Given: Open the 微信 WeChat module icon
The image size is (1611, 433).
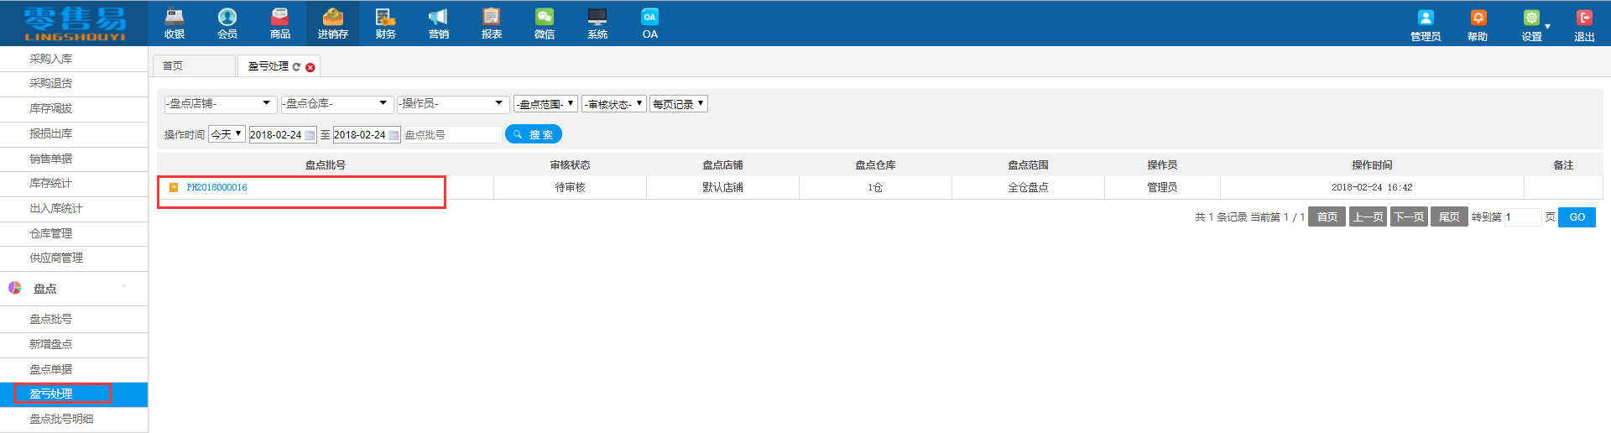Looking at the screenshot, I should [x=545, y=17].
